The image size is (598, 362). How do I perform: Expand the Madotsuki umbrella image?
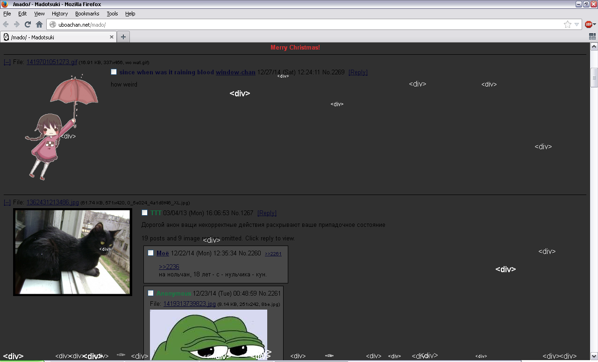click(62, 127)
